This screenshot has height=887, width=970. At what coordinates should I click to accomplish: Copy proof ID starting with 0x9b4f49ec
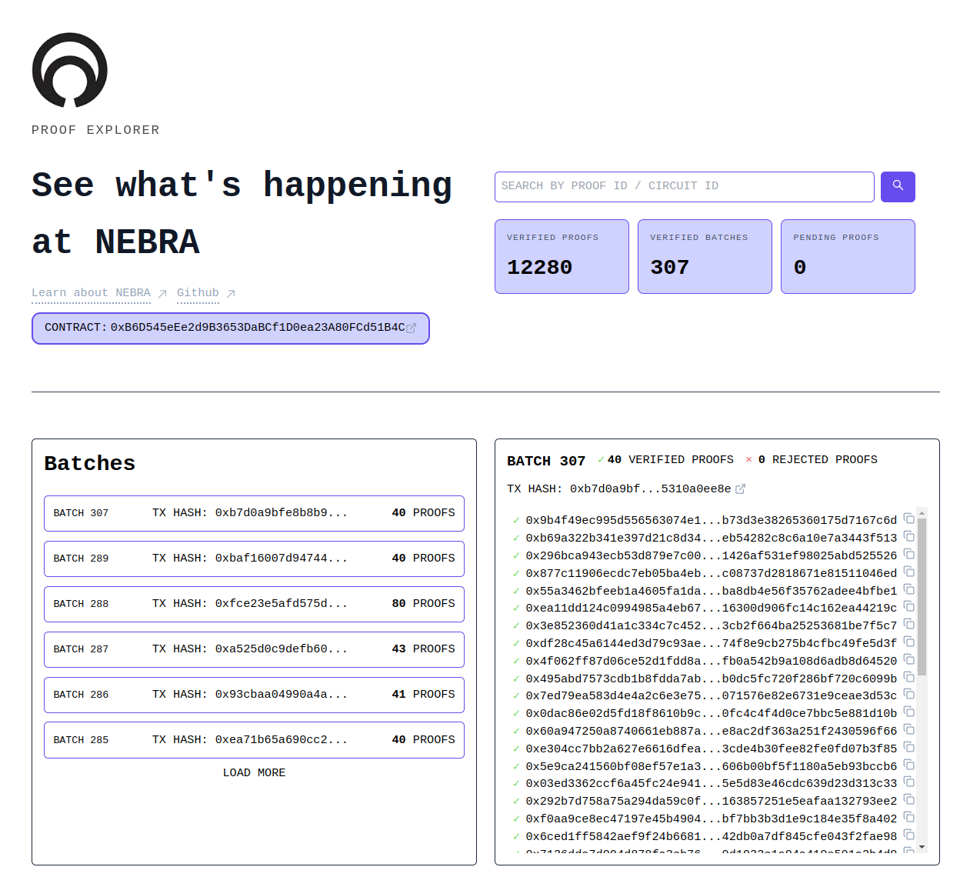click(x=908, y=519)
